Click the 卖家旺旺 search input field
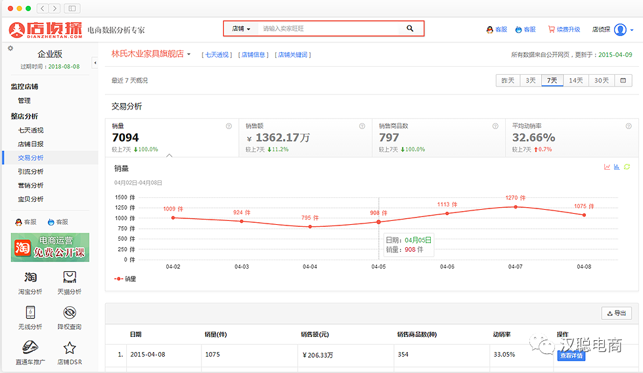This screenshot has width=643, height=373. (x=328, y=29)
